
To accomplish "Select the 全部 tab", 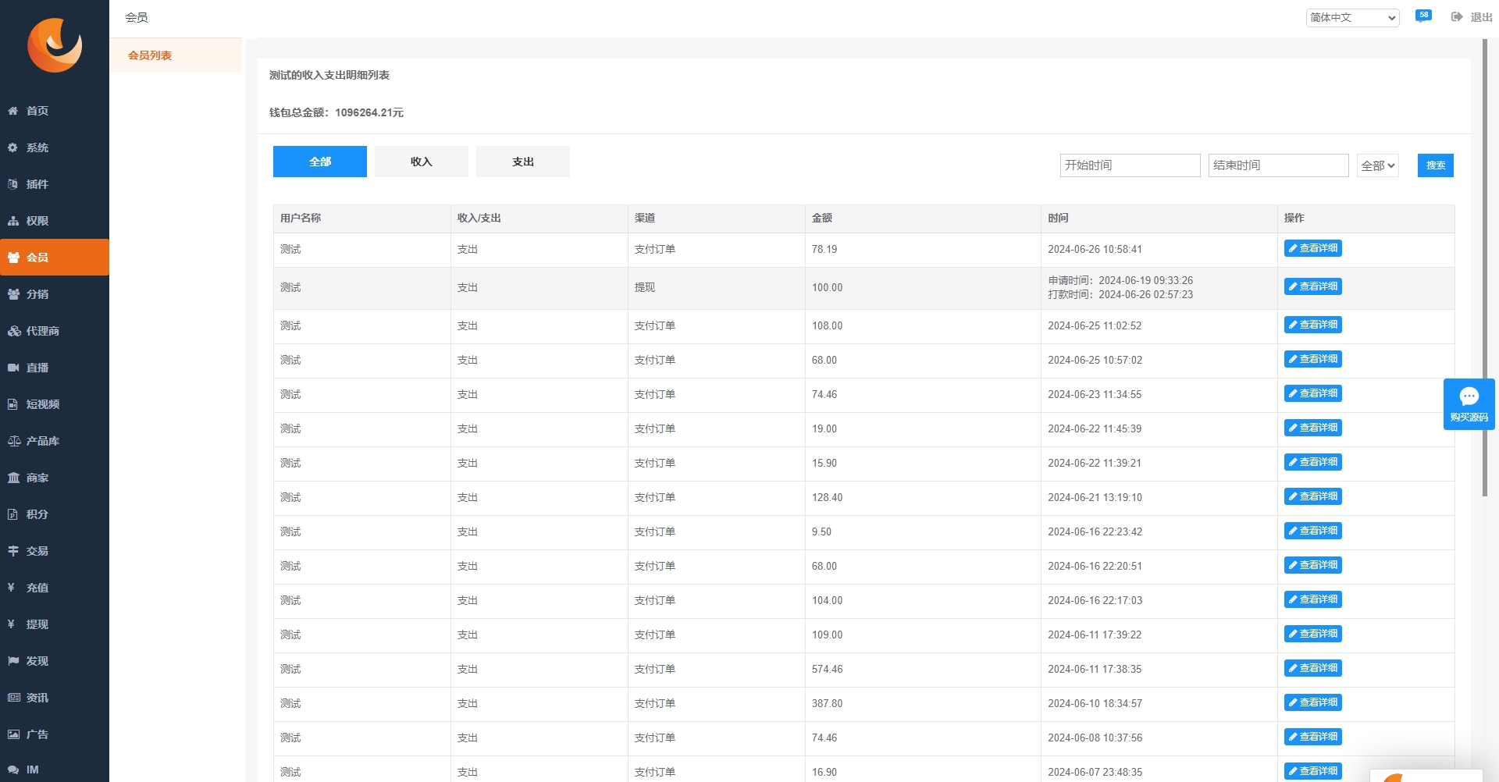I will [x=320, y=162].
